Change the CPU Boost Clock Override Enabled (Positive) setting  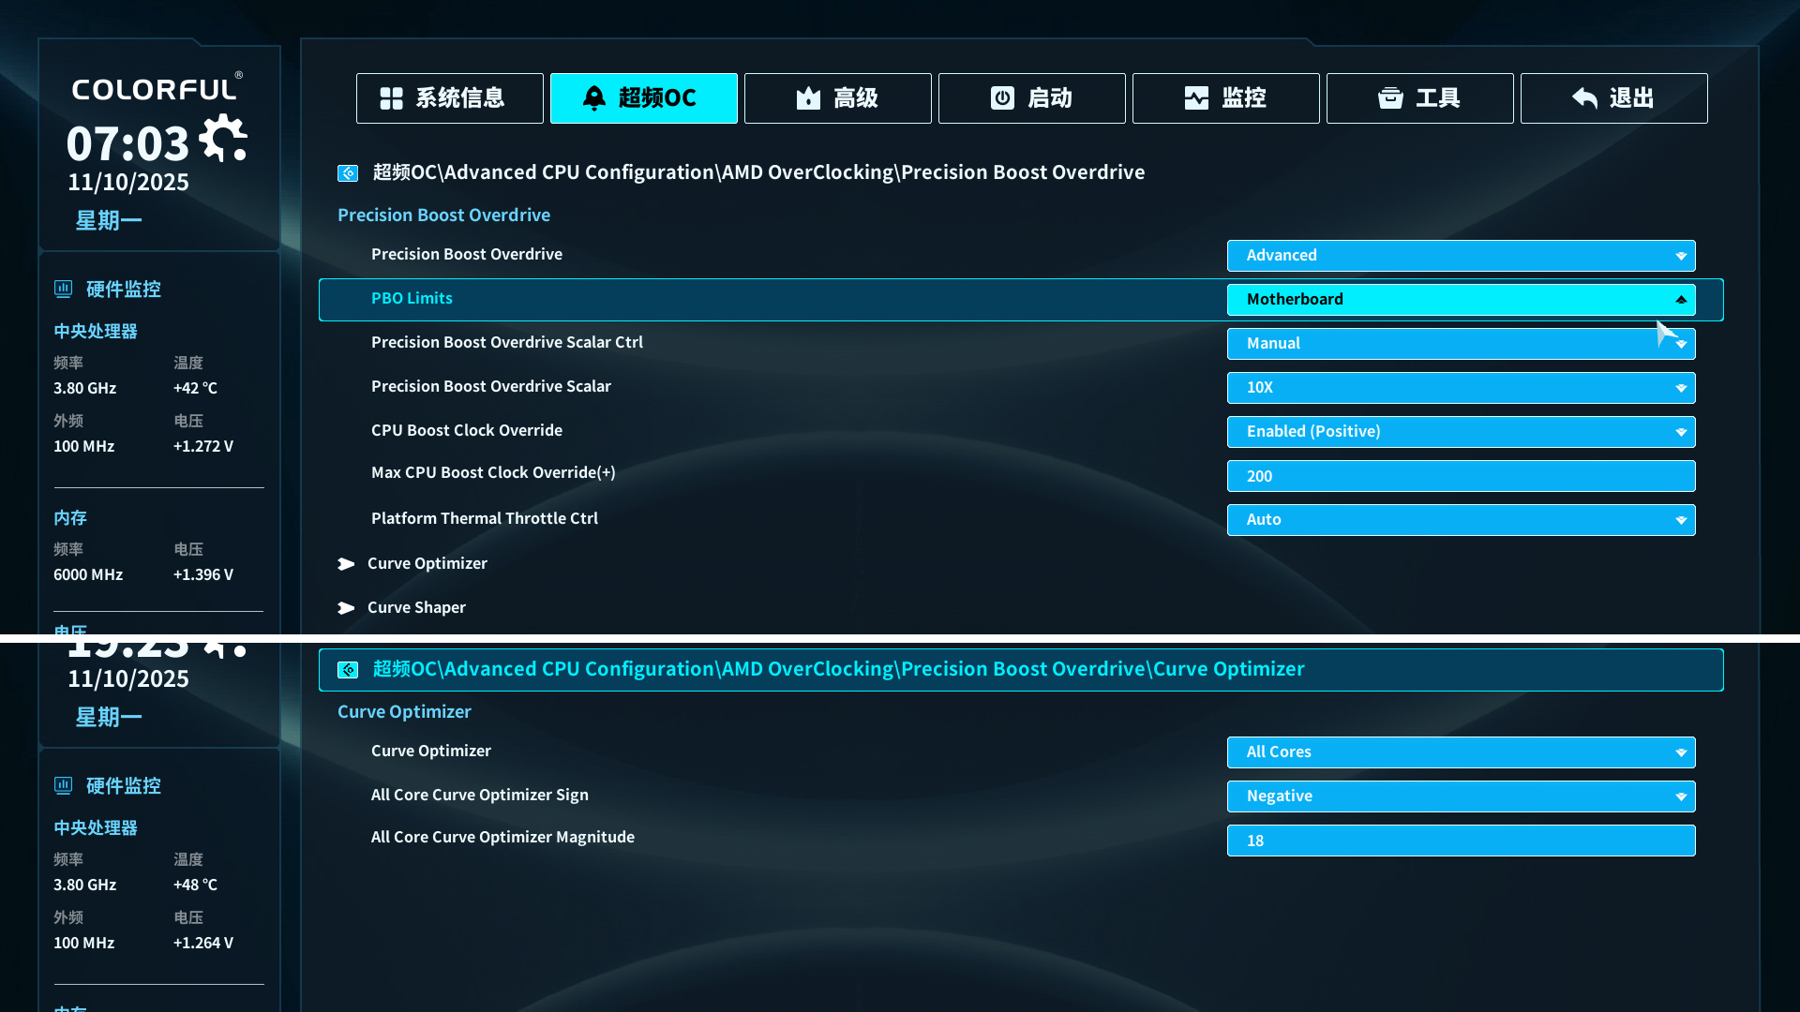click(x=1461, y=432)
